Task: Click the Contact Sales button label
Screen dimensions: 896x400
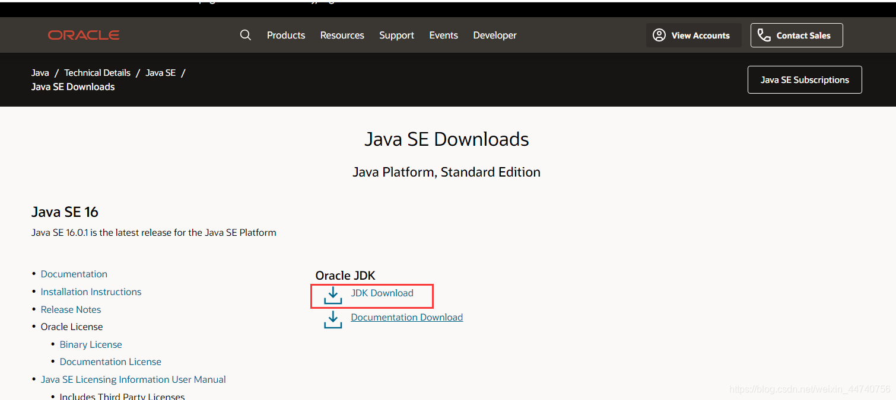Action: (803, 36)
